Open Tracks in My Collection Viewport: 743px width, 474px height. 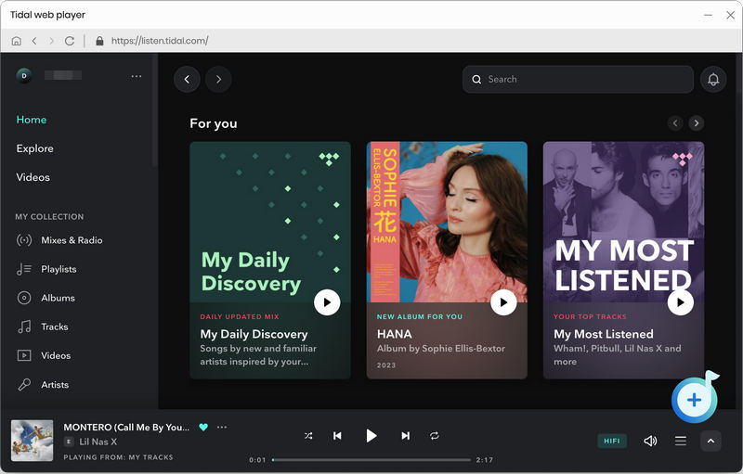point(55,327)
